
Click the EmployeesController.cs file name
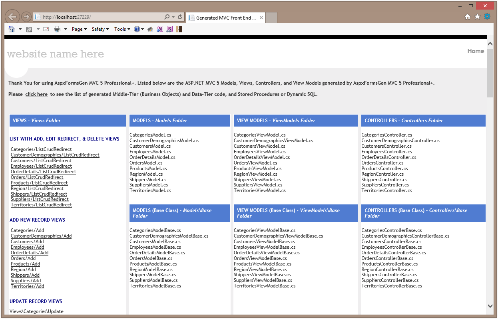pos(387,152)
